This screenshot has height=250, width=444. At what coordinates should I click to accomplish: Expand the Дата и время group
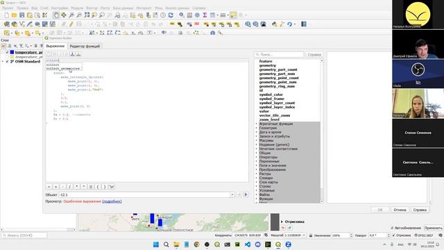[257, 132]
